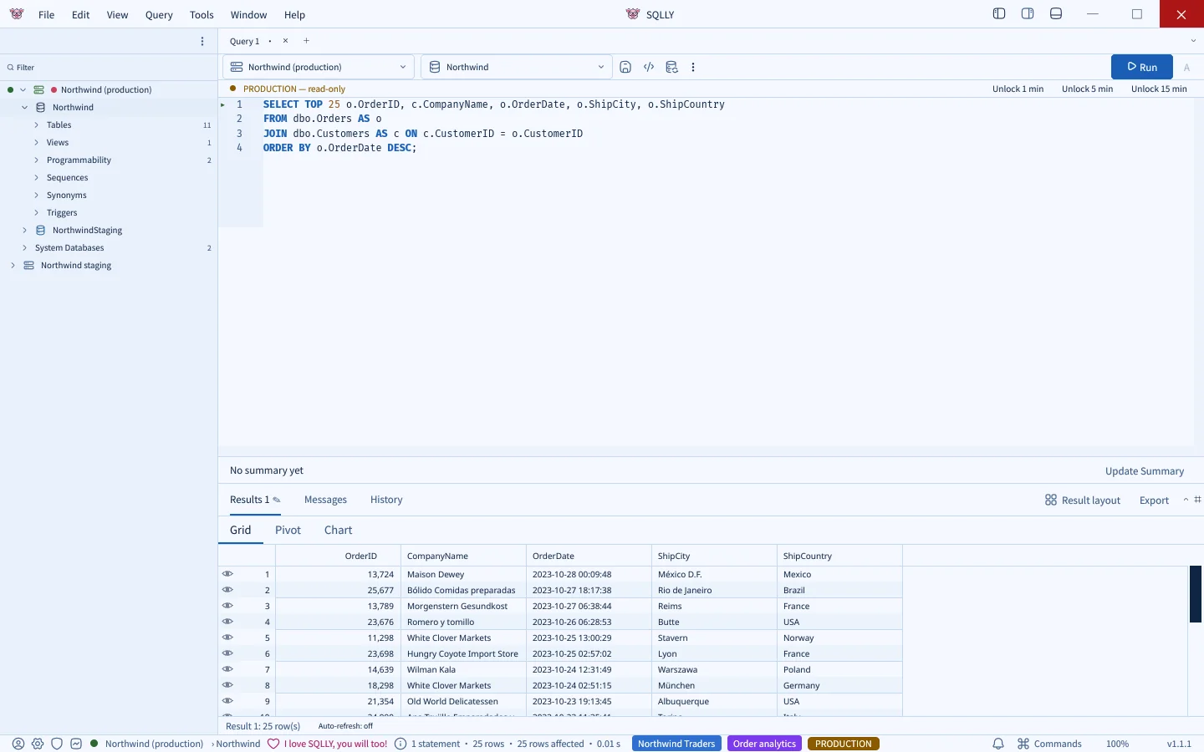
Task: Open the tab list chevron at far right
Action: point(1193,41)
